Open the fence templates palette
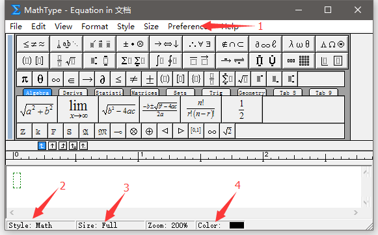Image resolution: width=378 pixels, height=235 pixels. 33,60
